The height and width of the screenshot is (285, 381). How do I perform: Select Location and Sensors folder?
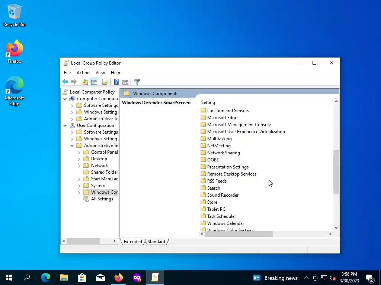228,111
